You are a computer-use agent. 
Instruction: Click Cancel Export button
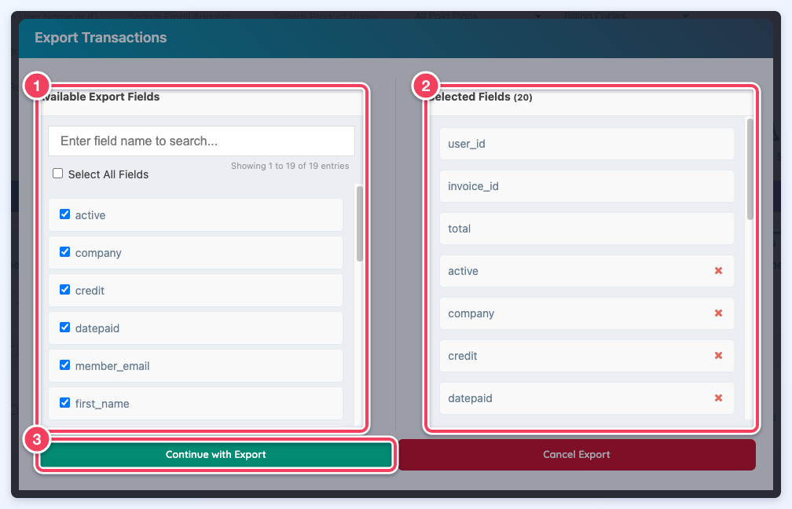tap(577, 455)
